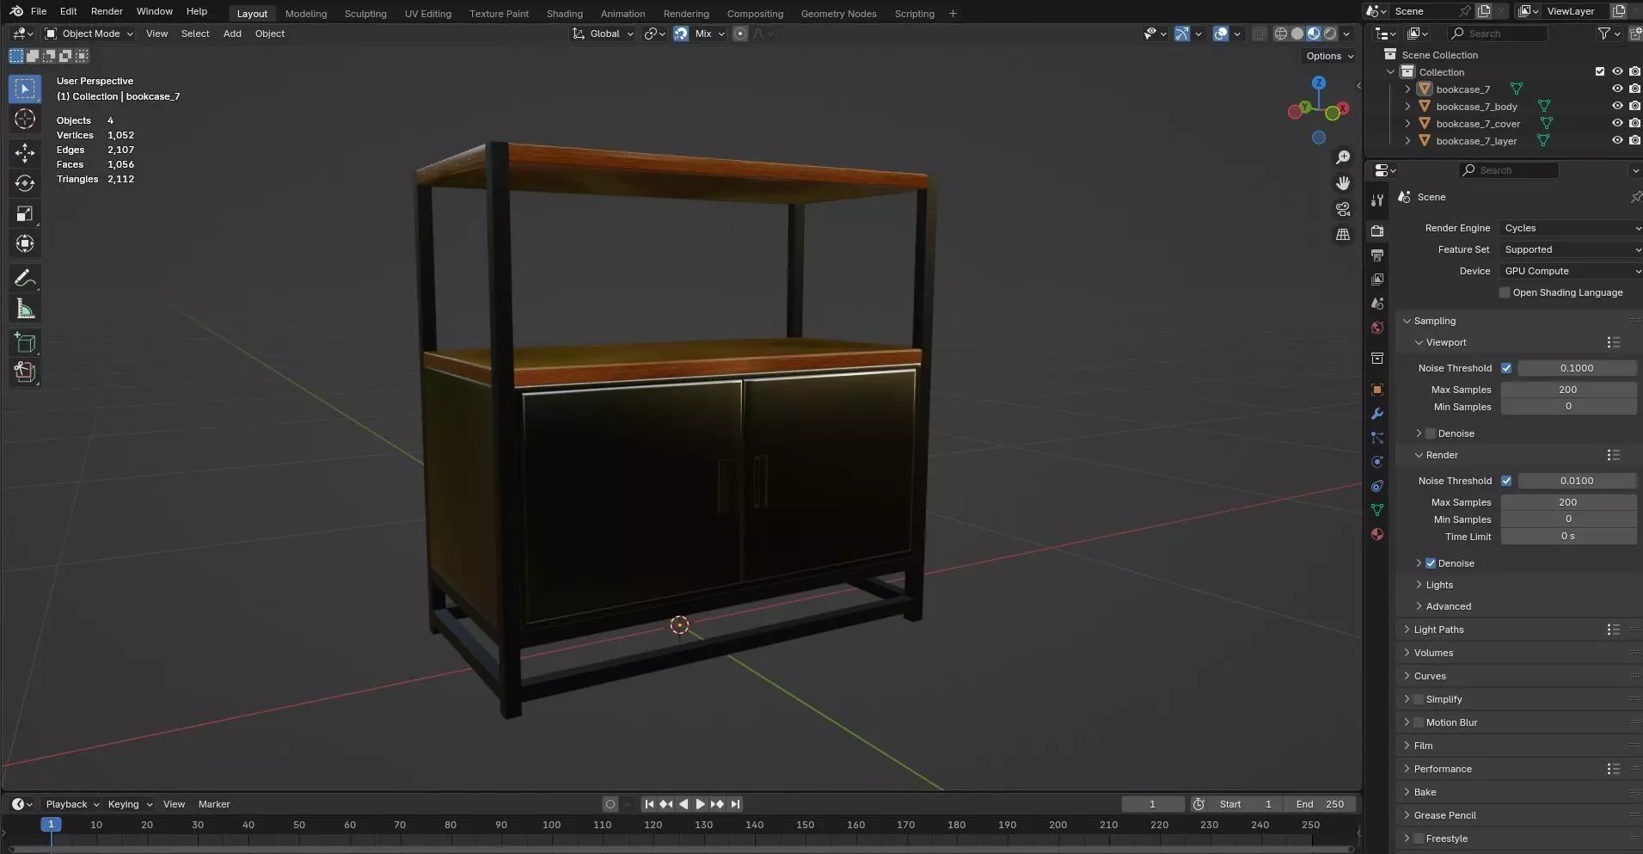Open the Tool properties tab
Screen dimensions: 1643x854
tap(1377, 200)
